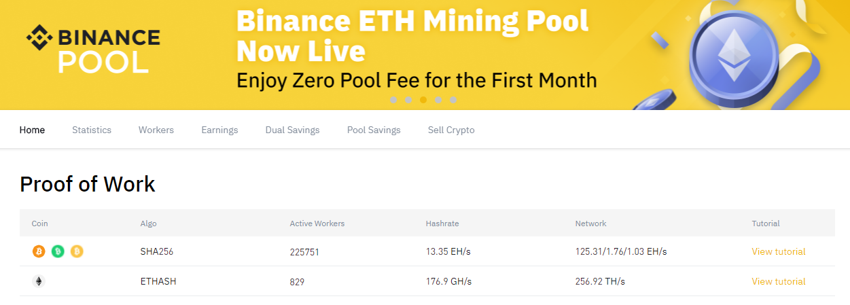Navigate to Sell Crypto tab

click(451, 130)
